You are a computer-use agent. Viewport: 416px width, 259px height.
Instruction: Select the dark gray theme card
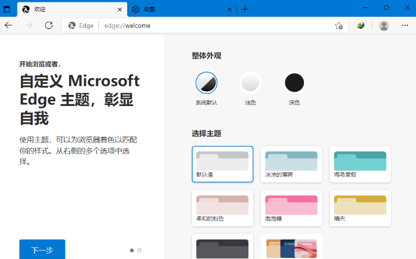(223, 247)
